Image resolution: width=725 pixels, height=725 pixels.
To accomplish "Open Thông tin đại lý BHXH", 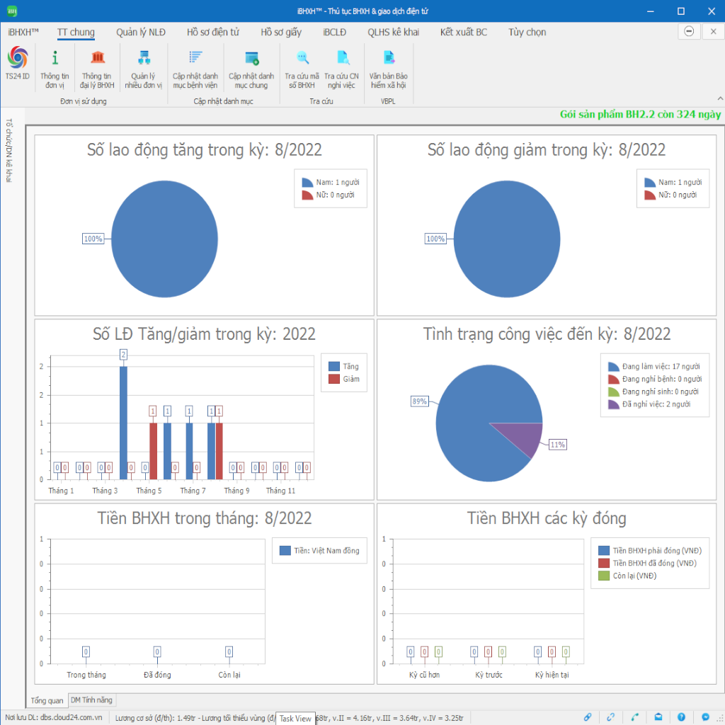I will [x=97, y=68].
